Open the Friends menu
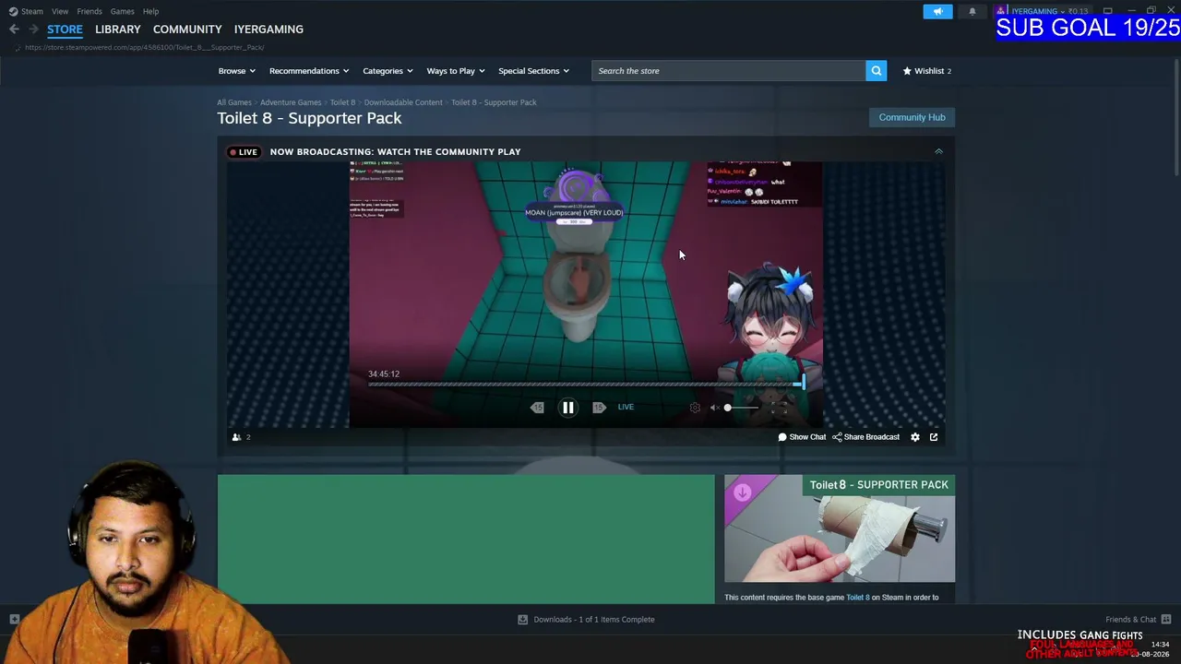1181x664 pixels. (89, 11)
